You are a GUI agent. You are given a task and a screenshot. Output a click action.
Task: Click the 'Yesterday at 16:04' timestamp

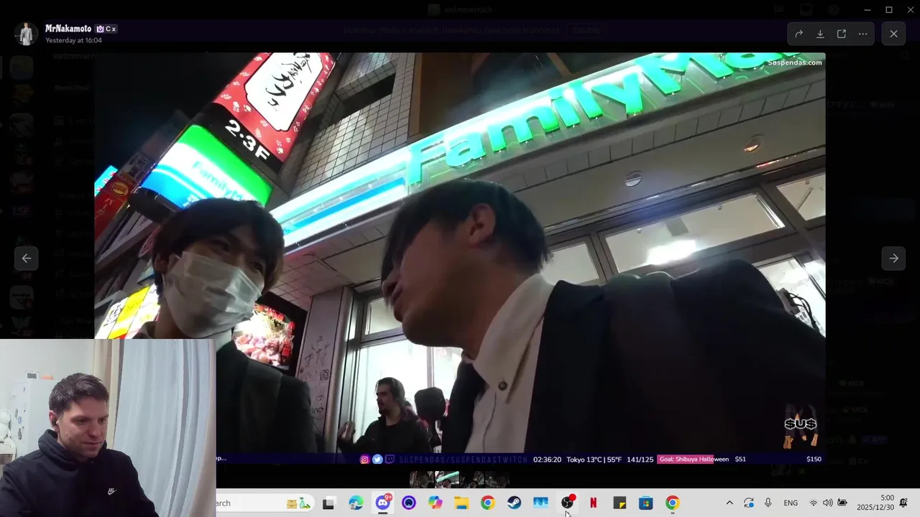tap(73, 40)
